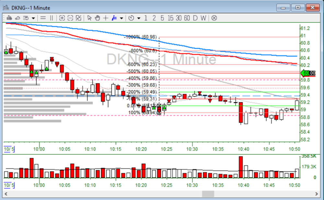Image resolution: width=324 pixels, height=200 pixels.
Task: Toggle the pause streaming icon
Action: click(52, 18)
